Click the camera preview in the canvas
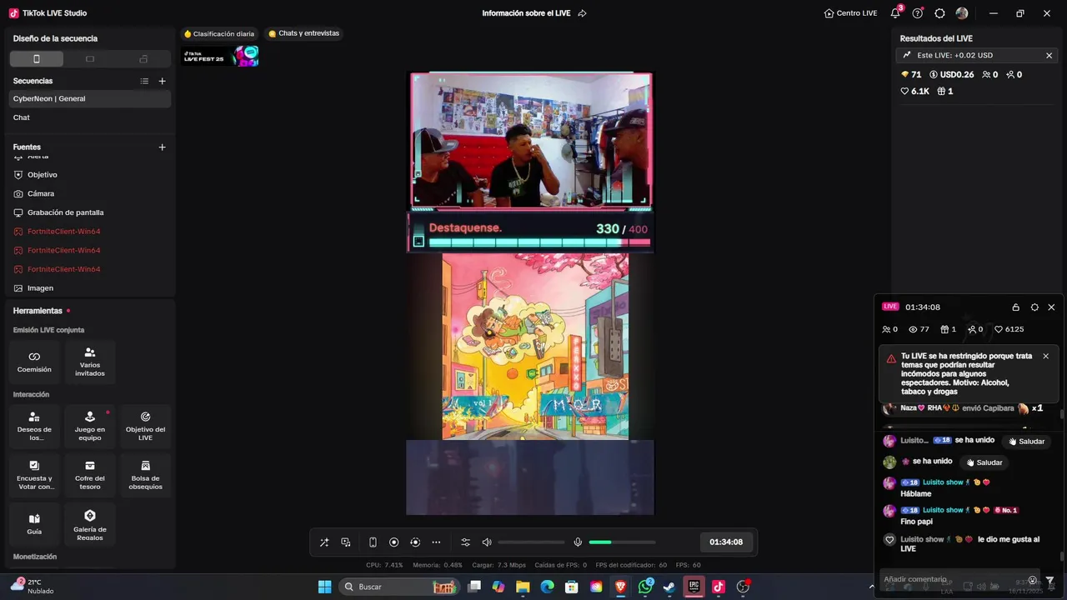 click(530, 140)
